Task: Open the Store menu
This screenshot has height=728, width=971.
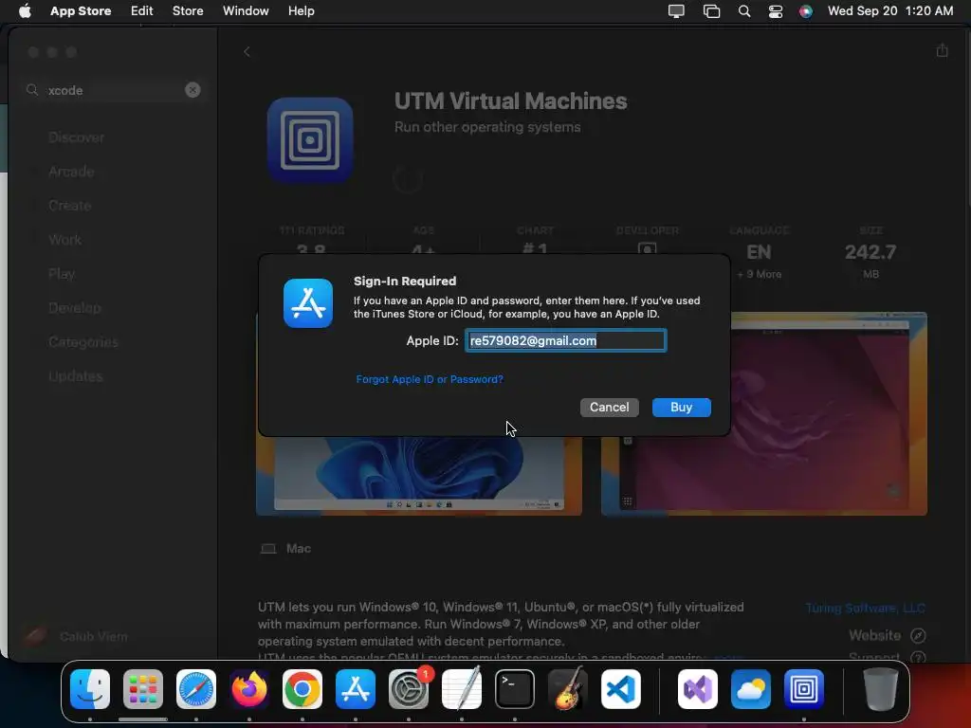Action: point(188,10)
